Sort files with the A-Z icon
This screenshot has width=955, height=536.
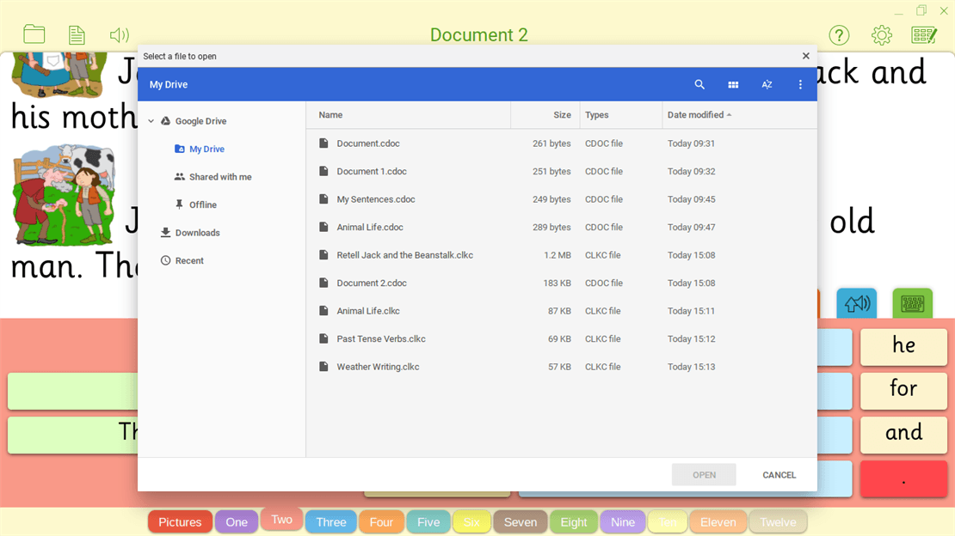(767, 84)
